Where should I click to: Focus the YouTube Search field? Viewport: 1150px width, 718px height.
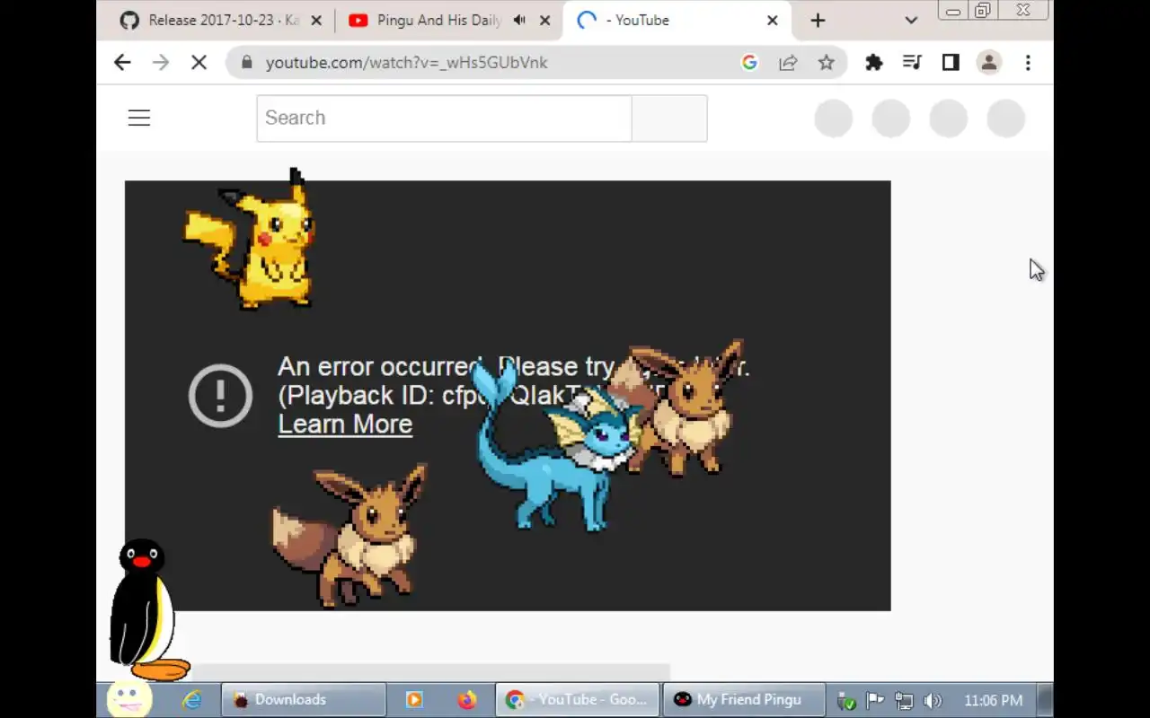point(444,118)
